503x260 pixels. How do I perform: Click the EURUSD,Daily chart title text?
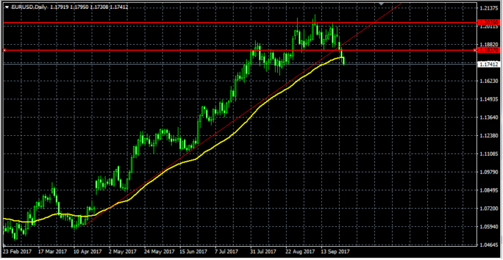(x=30, y=7)
